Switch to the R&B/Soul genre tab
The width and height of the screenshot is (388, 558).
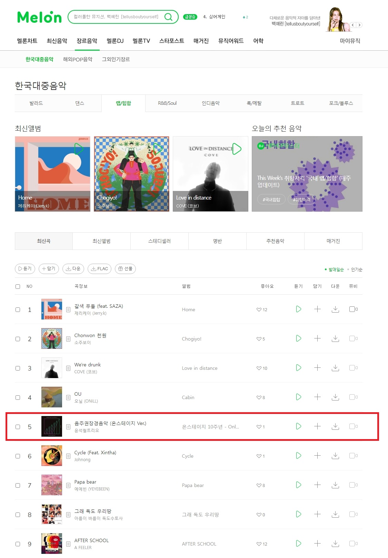[167, 103]
